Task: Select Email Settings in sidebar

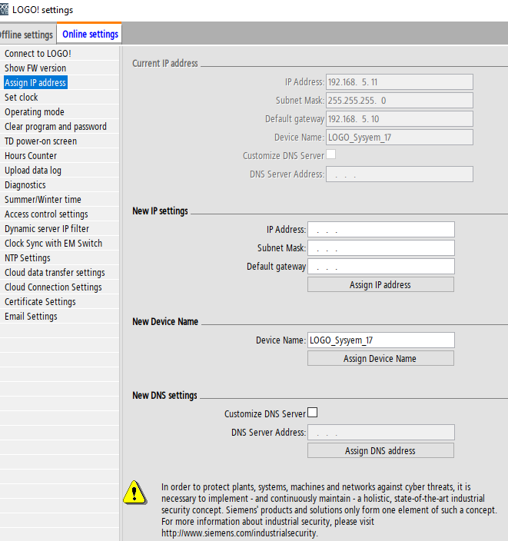Action: click(31, 317)
